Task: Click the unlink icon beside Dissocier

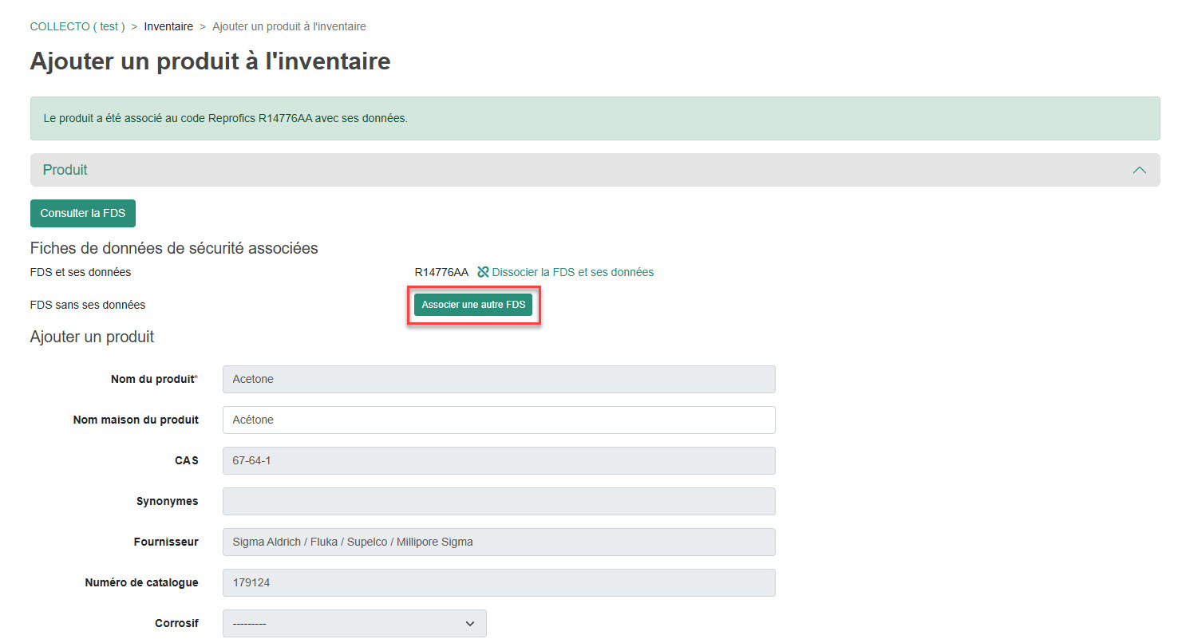Action: tap(483, 272)
